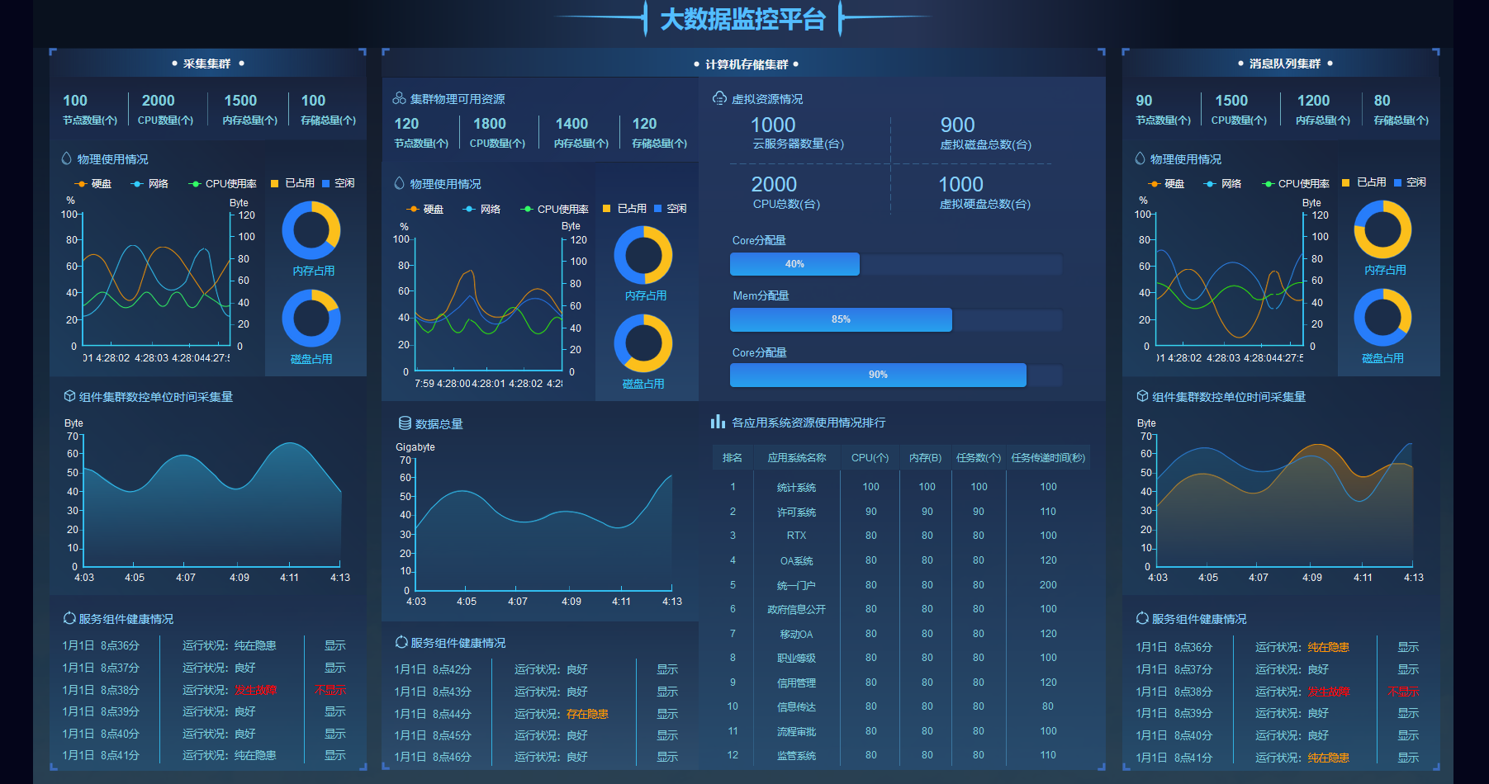Click the 2000 CPU总数(台) value
Screen dimensions: 1489x784
(x=774, y=184)
